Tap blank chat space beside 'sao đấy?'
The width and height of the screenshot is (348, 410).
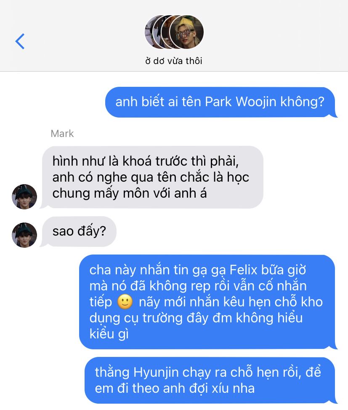(x=230, y=231)
